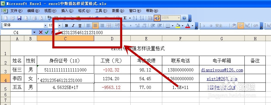
Task: Toggle Underline formatting
Action: pos(80,26)
